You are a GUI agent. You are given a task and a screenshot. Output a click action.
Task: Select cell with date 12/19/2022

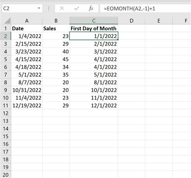tap(27, 105)
